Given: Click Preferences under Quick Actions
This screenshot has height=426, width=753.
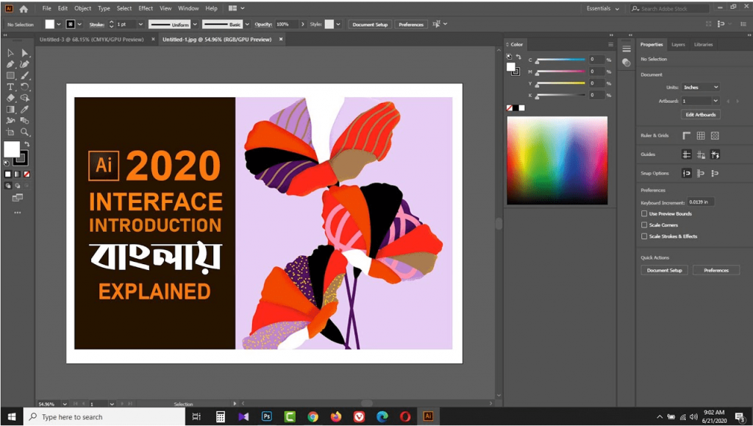Looking at the screenshot, I should pos(716,271).
